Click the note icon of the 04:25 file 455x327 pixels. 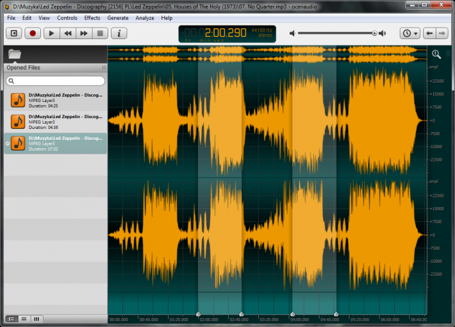[x=18, y=100]
